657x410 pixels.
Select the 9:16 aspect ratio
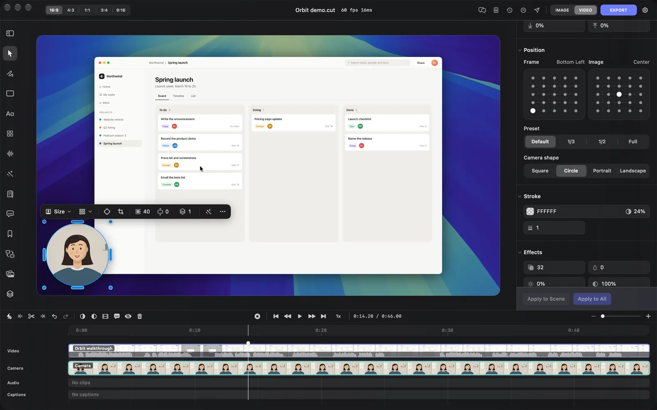point(121,10)
